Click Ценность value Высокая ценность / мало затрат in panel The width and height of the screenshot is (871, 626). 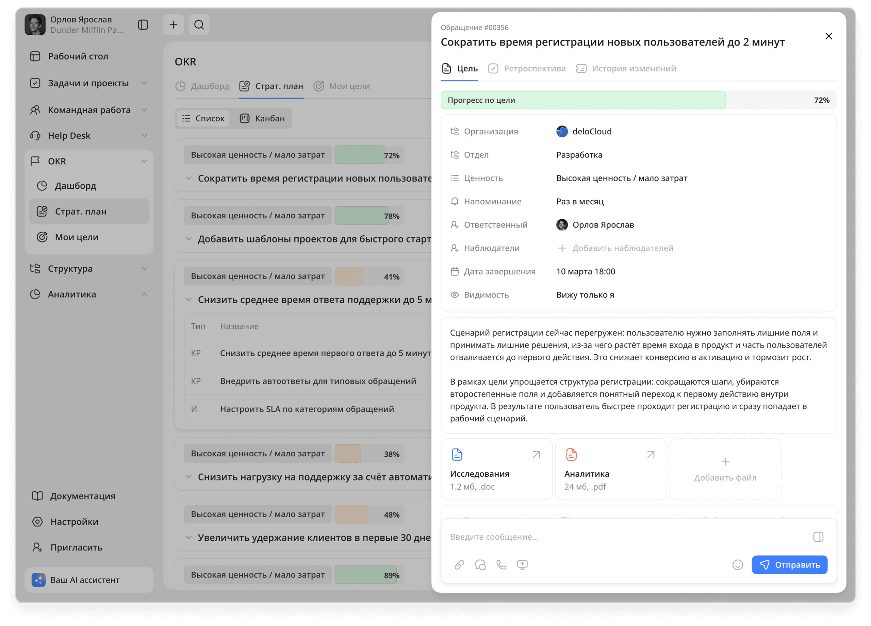click(x=622, y=178)
